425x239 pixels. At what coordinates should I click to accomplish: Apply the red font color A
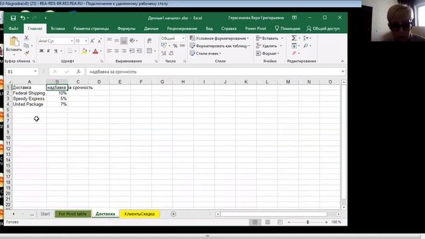coord(96,51)
